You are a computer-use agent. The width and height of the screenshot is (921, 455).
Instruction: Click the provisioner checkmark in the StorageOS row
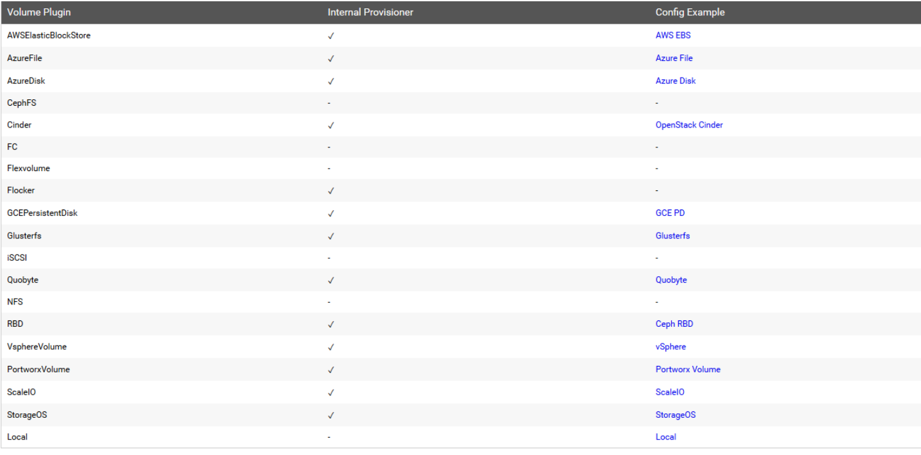point(331,415)
